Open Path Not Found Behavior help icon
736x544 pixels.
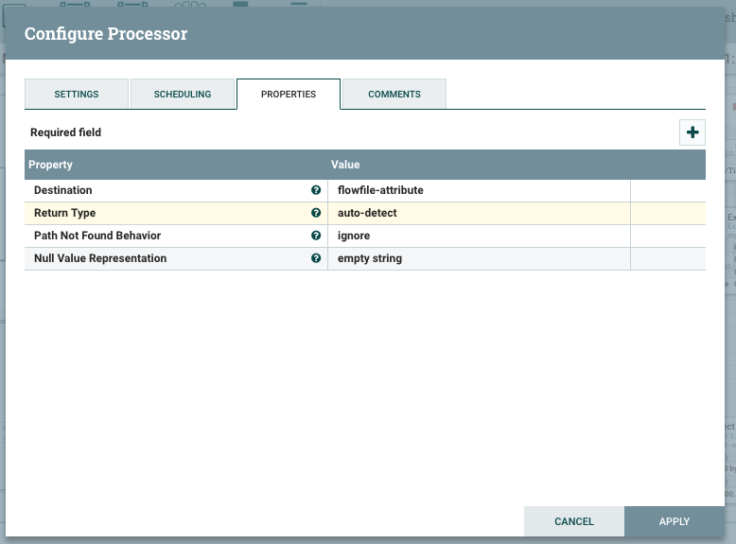316,236
